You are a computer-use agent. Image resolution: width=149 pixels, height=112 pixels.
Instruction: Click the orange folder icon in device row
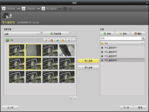(x=63, y=40)
